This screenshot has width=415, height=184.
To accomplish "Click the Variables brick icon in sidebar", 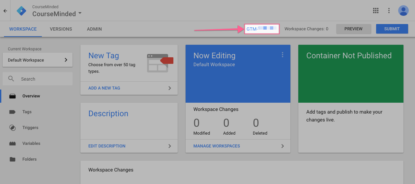I will tap(13, 144).
